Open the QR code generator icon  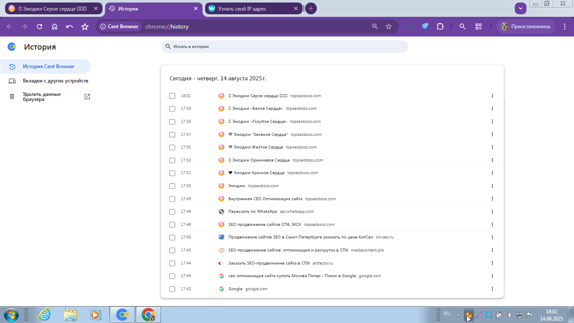[478, 26]
